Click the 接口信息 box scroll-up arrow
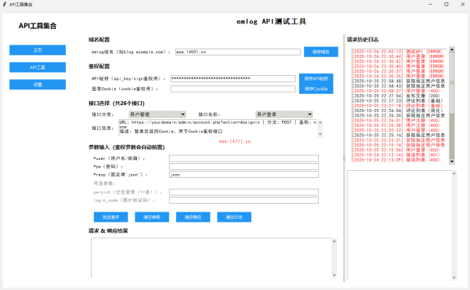The height and width of the screenshot is (290, 470). 320,122
